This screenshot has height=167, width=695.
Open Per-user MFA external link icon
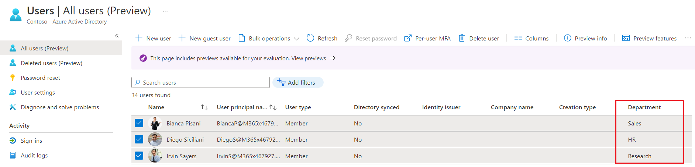[407, 38]
